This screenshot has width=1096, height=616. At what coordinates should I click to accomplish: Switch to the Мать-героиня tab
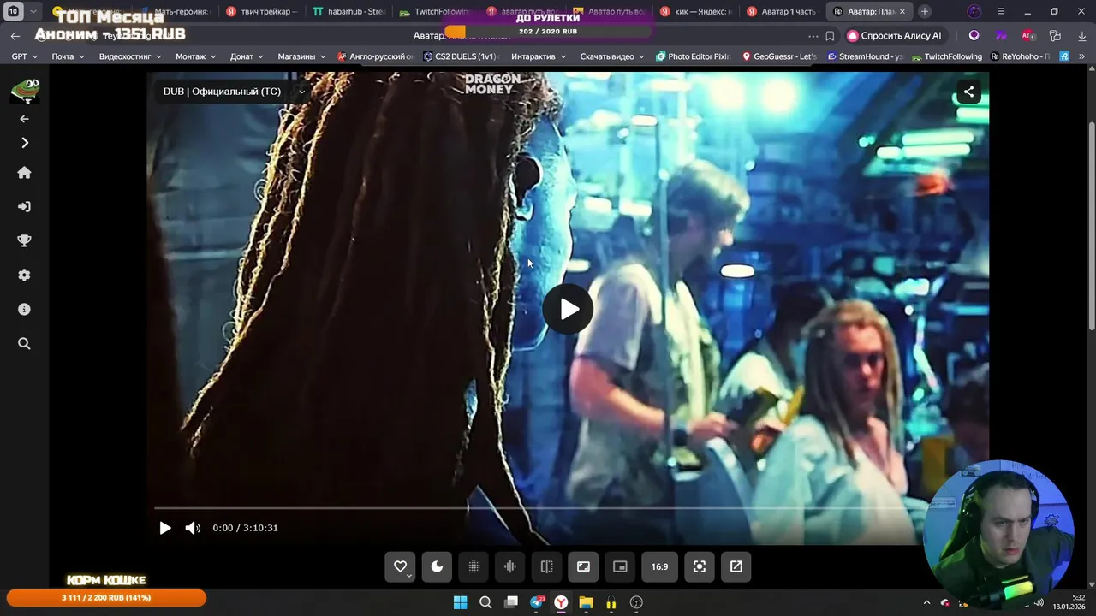tap(174, 12)
